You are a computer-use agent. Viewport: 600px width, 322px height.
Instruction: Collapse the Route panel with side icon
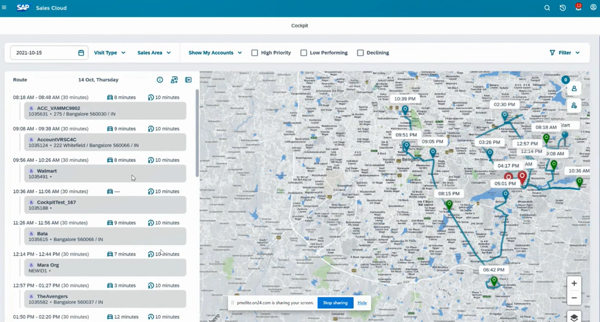click(x=188, y=80)
